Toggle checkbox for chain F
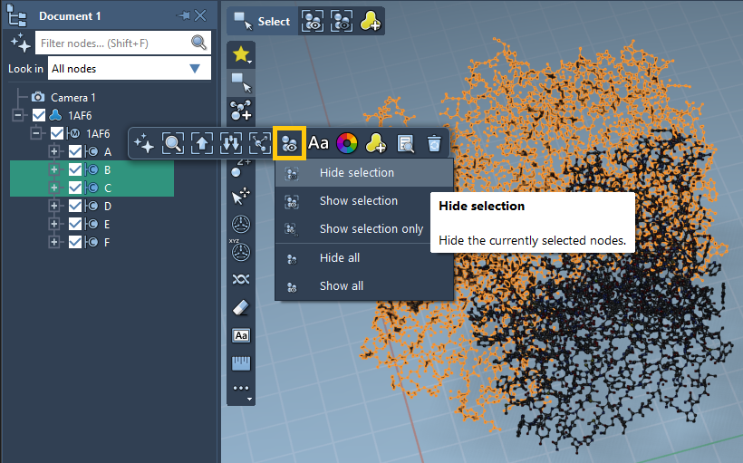 coord(75,242)
